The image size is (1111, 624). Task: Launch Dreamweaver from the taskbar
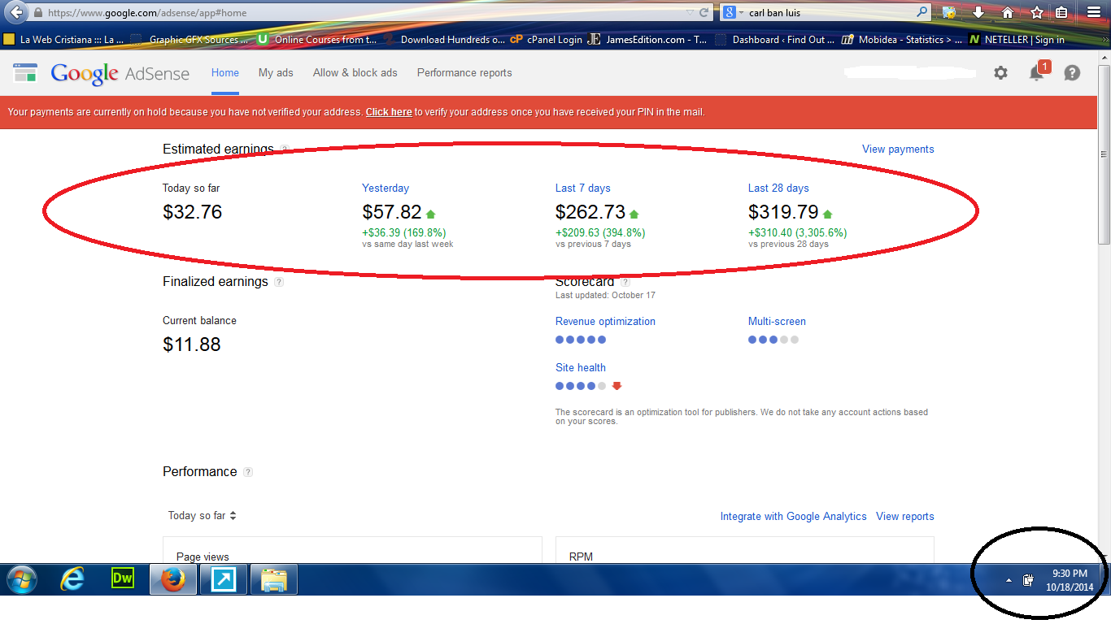[x=122, y=579]
